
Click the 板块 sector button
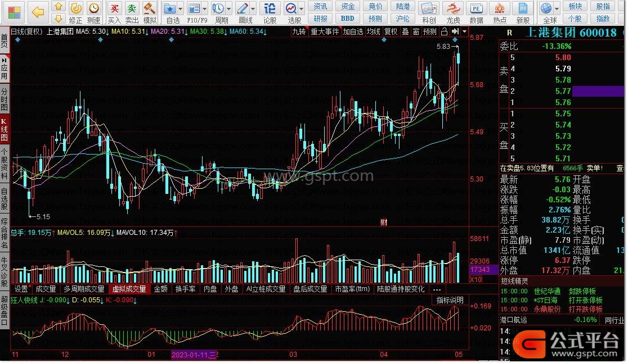[575, 6]
